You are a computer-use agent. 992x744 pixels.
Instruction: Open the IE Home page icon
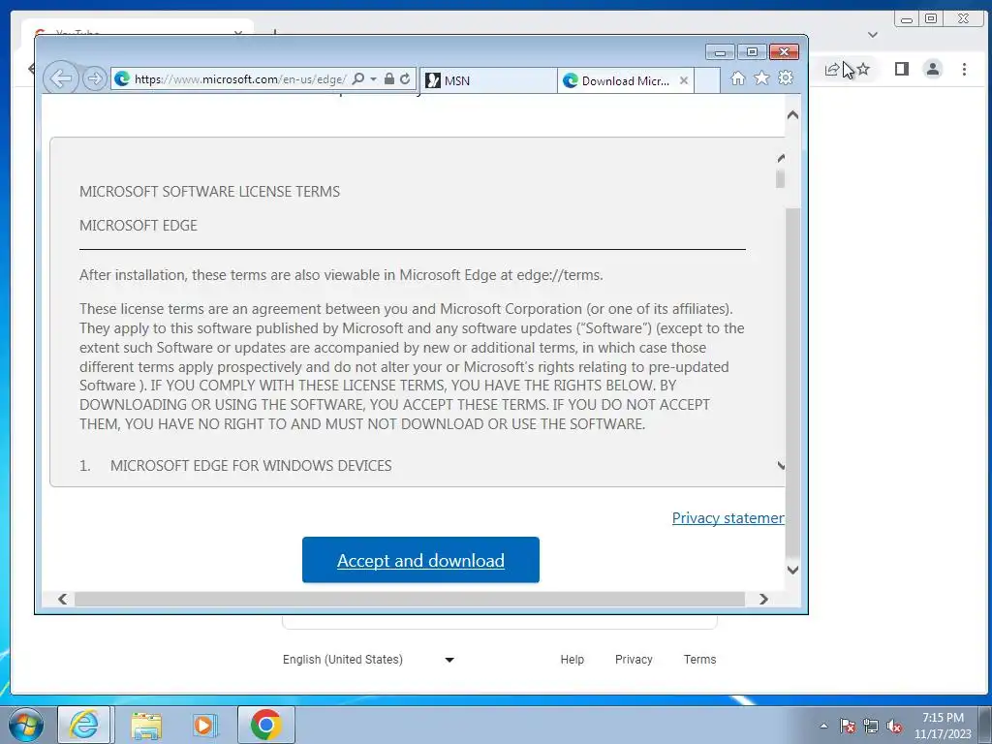point(737,77)
